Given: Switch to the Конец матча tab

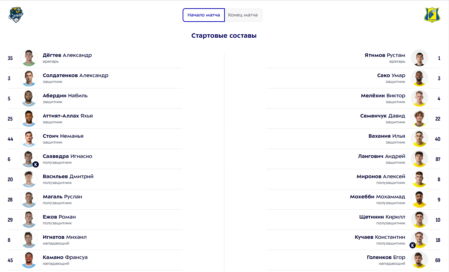Looking at the screenshot, I should click(243, 15).
